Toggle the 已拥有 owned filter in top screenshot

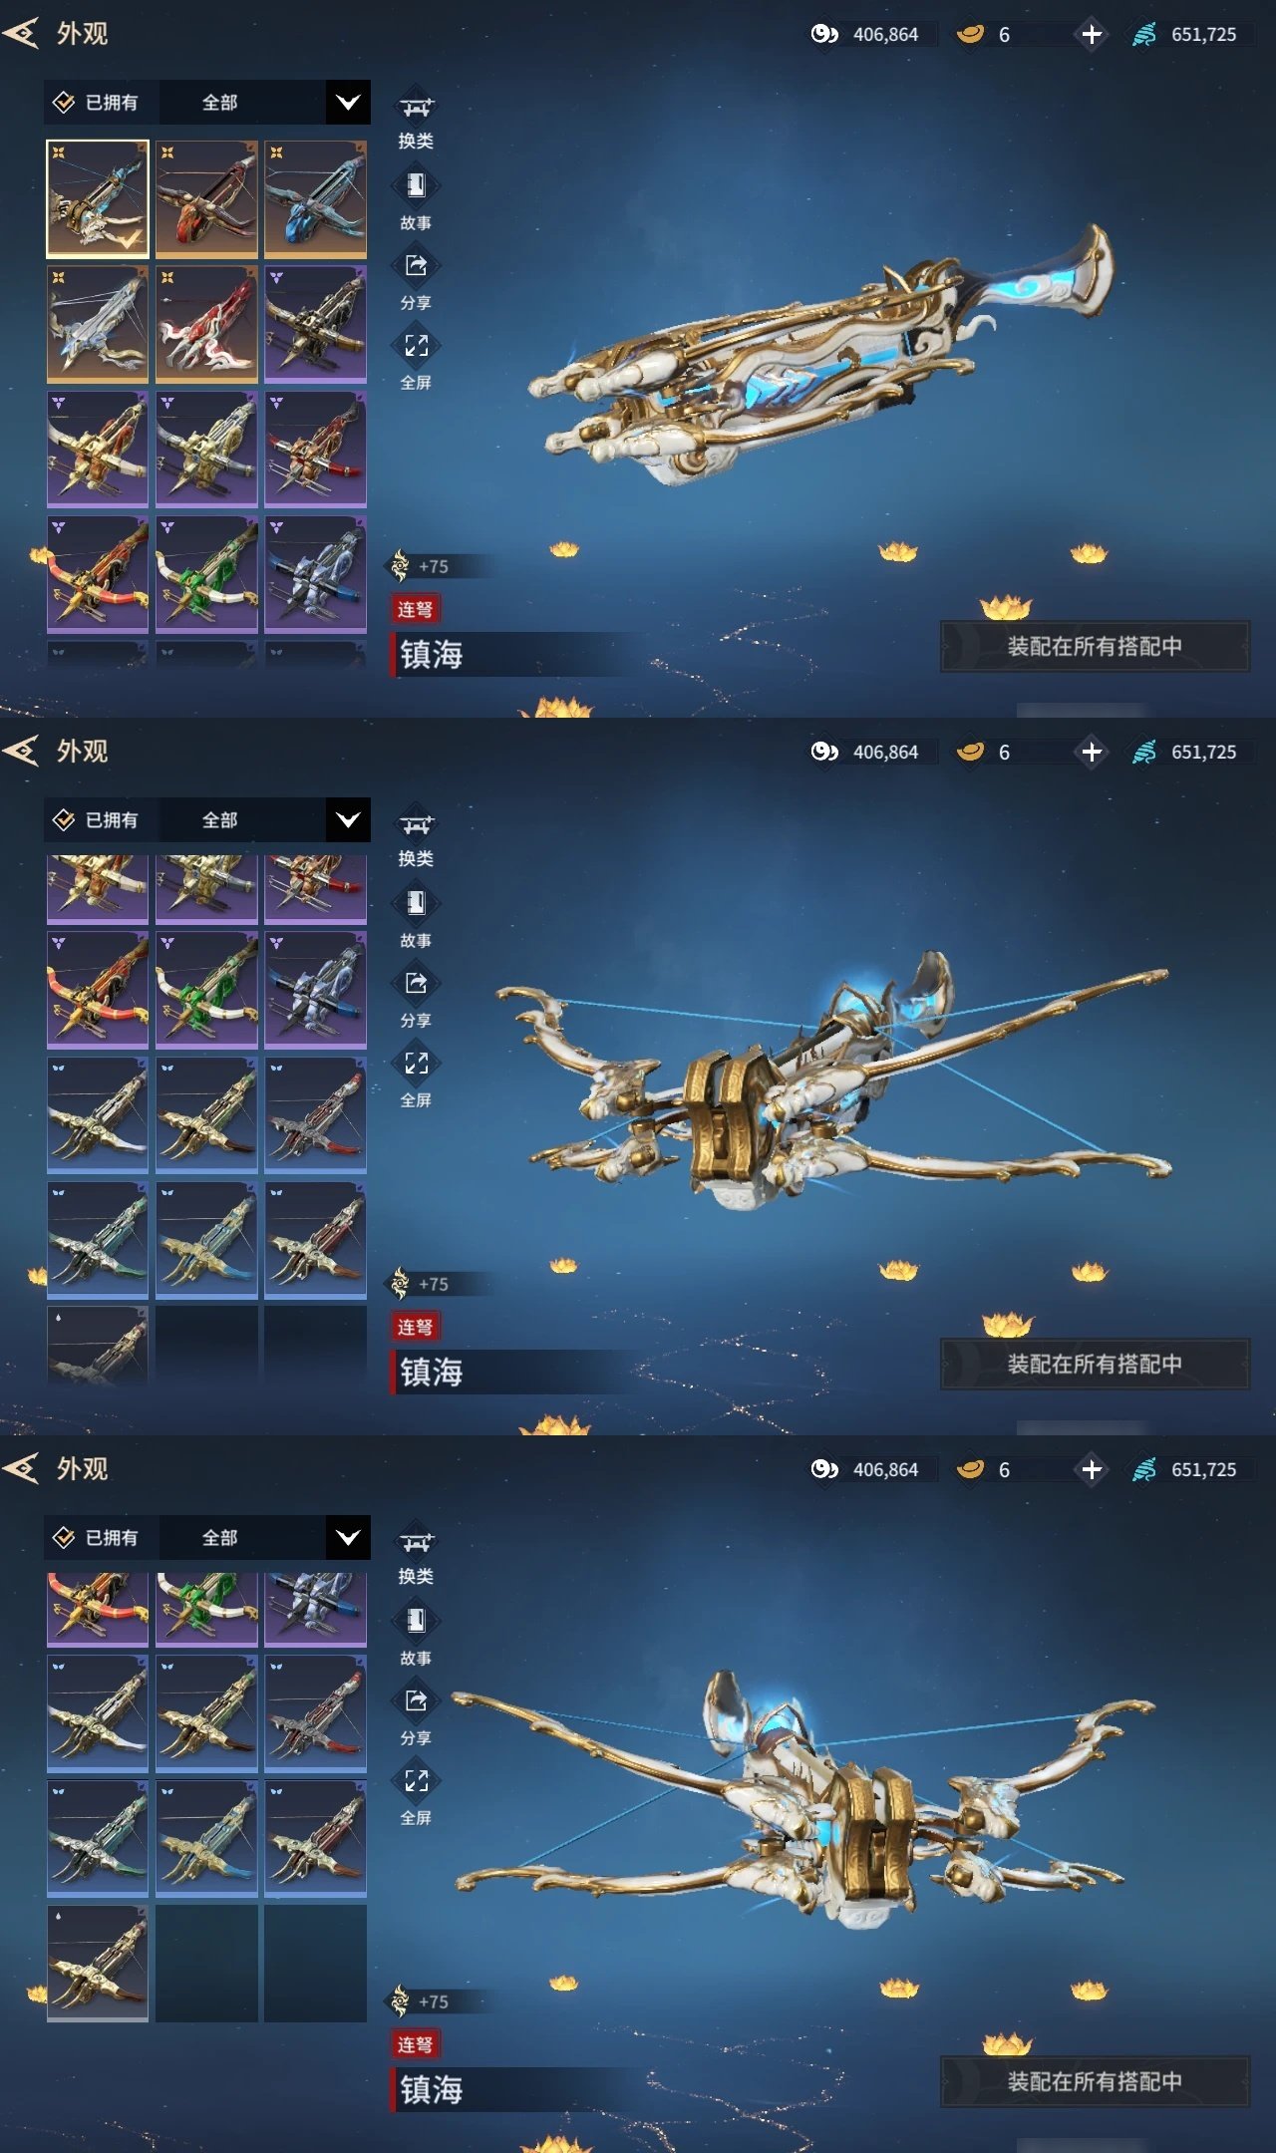[97, 102]
